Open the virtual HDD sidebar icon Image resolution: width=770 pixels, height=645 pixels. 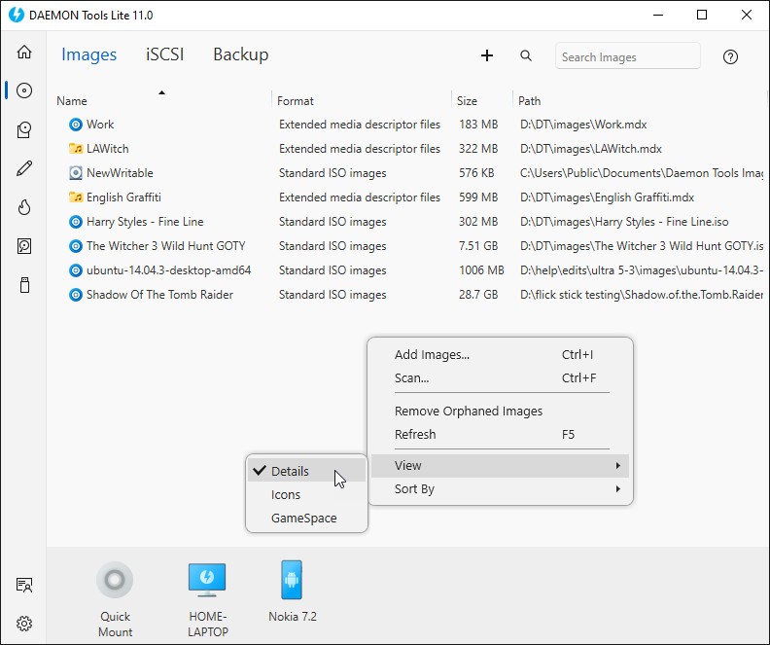pyautogui.click(x=24, y=246)
